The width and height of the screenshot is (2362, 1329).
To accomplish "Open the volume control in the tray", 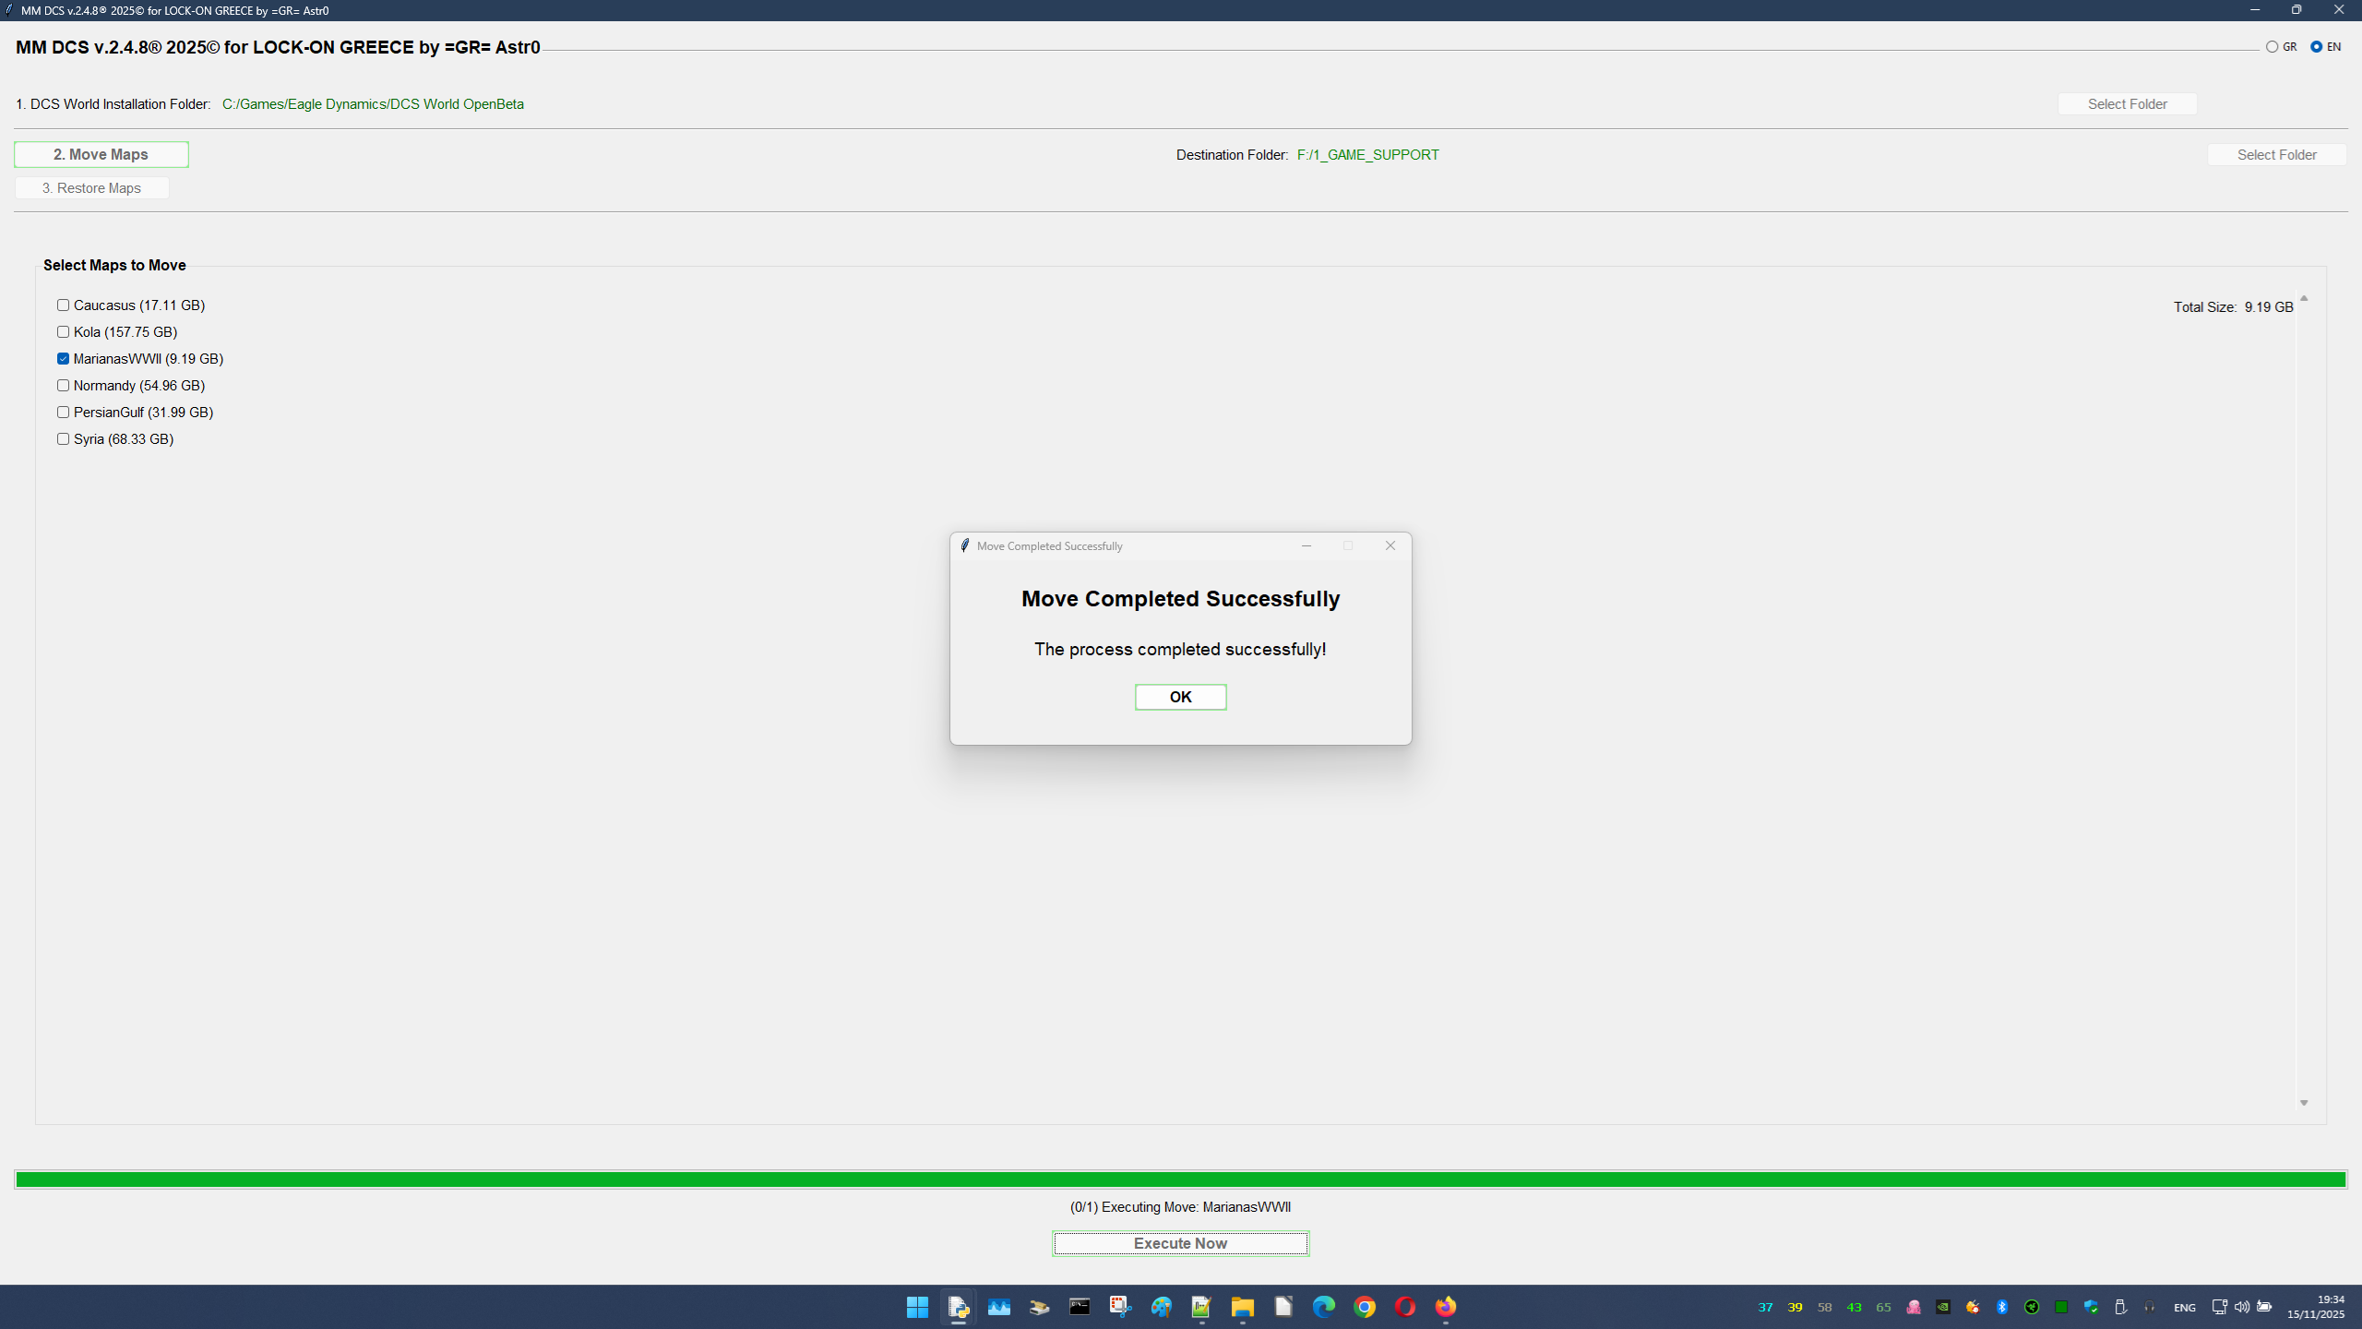I will coord(2242,1307).
